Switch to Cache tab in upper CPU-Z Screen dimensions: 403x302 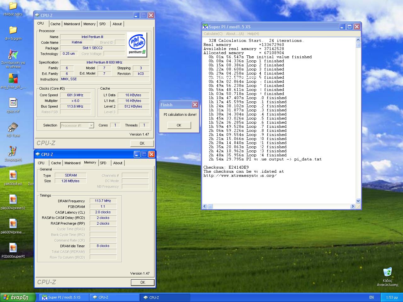coord(55,24)
